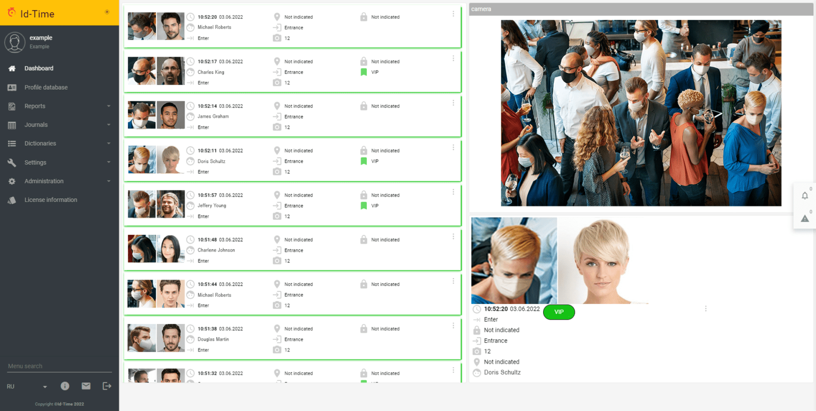Click the warning triangle alerts icon
Screen dimensions: 816x411
click(805, 218)
